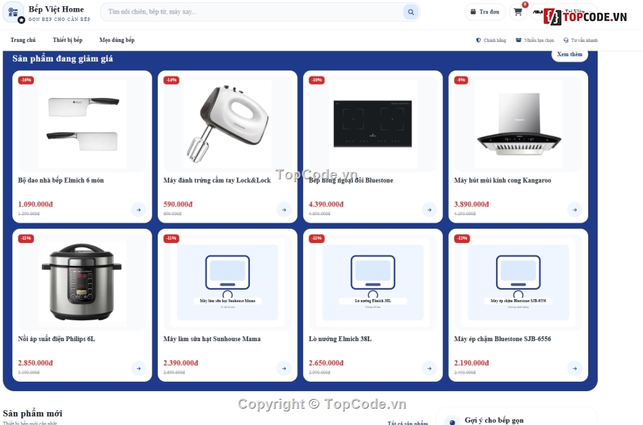Click price 2.850.000đ
The image size is (643, 425).
click(35, 363)
